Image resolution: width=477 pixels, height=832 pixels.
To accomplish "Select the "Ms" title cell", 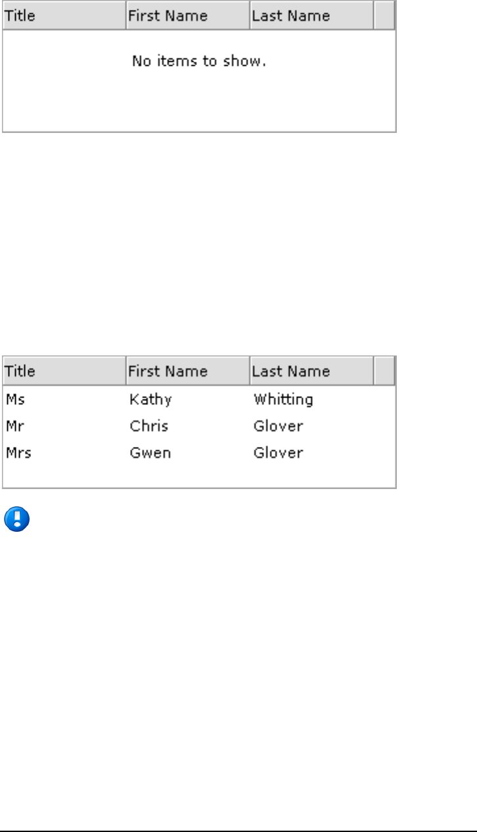I will (x=15, y=400).
